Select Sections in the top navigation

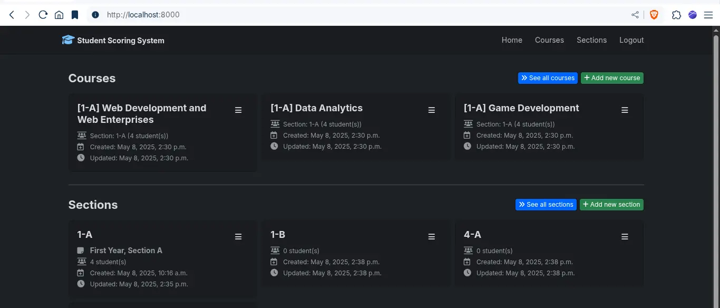(x=591, y=40)
